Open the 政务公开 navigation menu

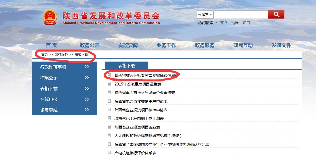click(x=90, y=45)
